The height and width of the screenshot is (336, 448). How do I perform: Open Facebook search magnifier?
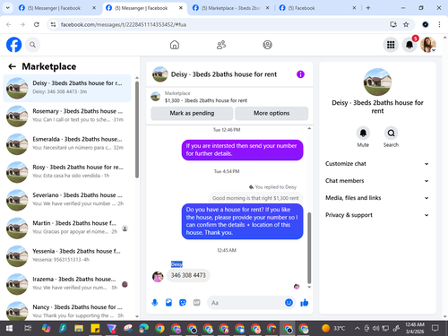[x=32, y=45]
